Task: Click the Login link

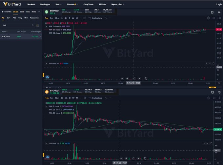Action: pos(219,4)
